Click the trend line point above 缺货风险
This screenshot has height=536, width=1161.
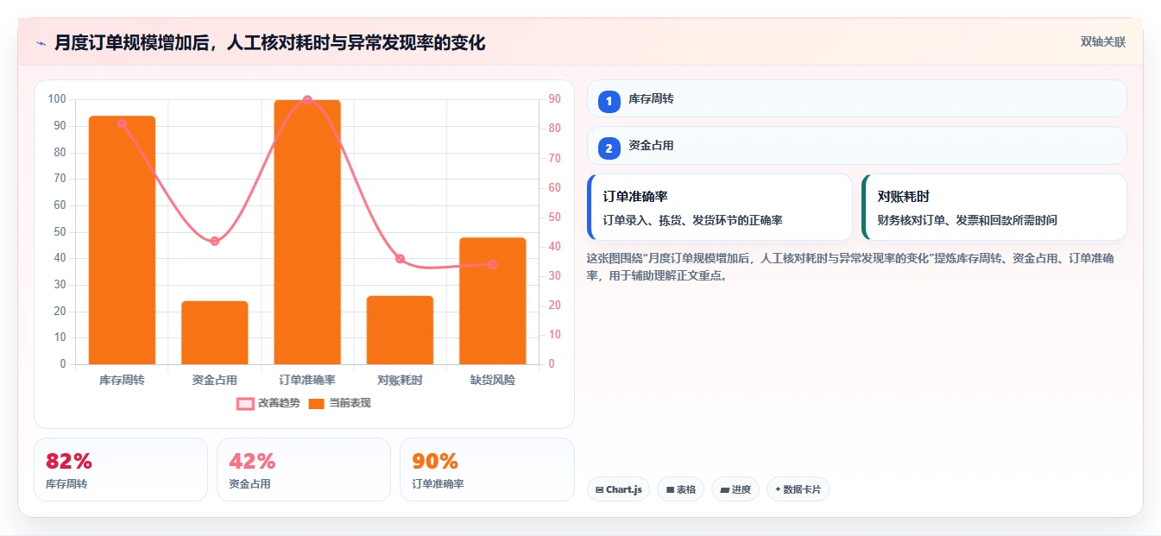(492, 265)
